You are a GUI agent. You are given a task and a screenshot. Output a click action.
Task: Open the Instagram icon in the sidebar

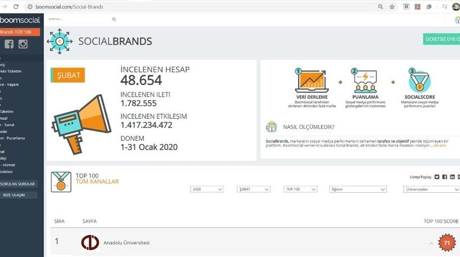pos(23,44)
